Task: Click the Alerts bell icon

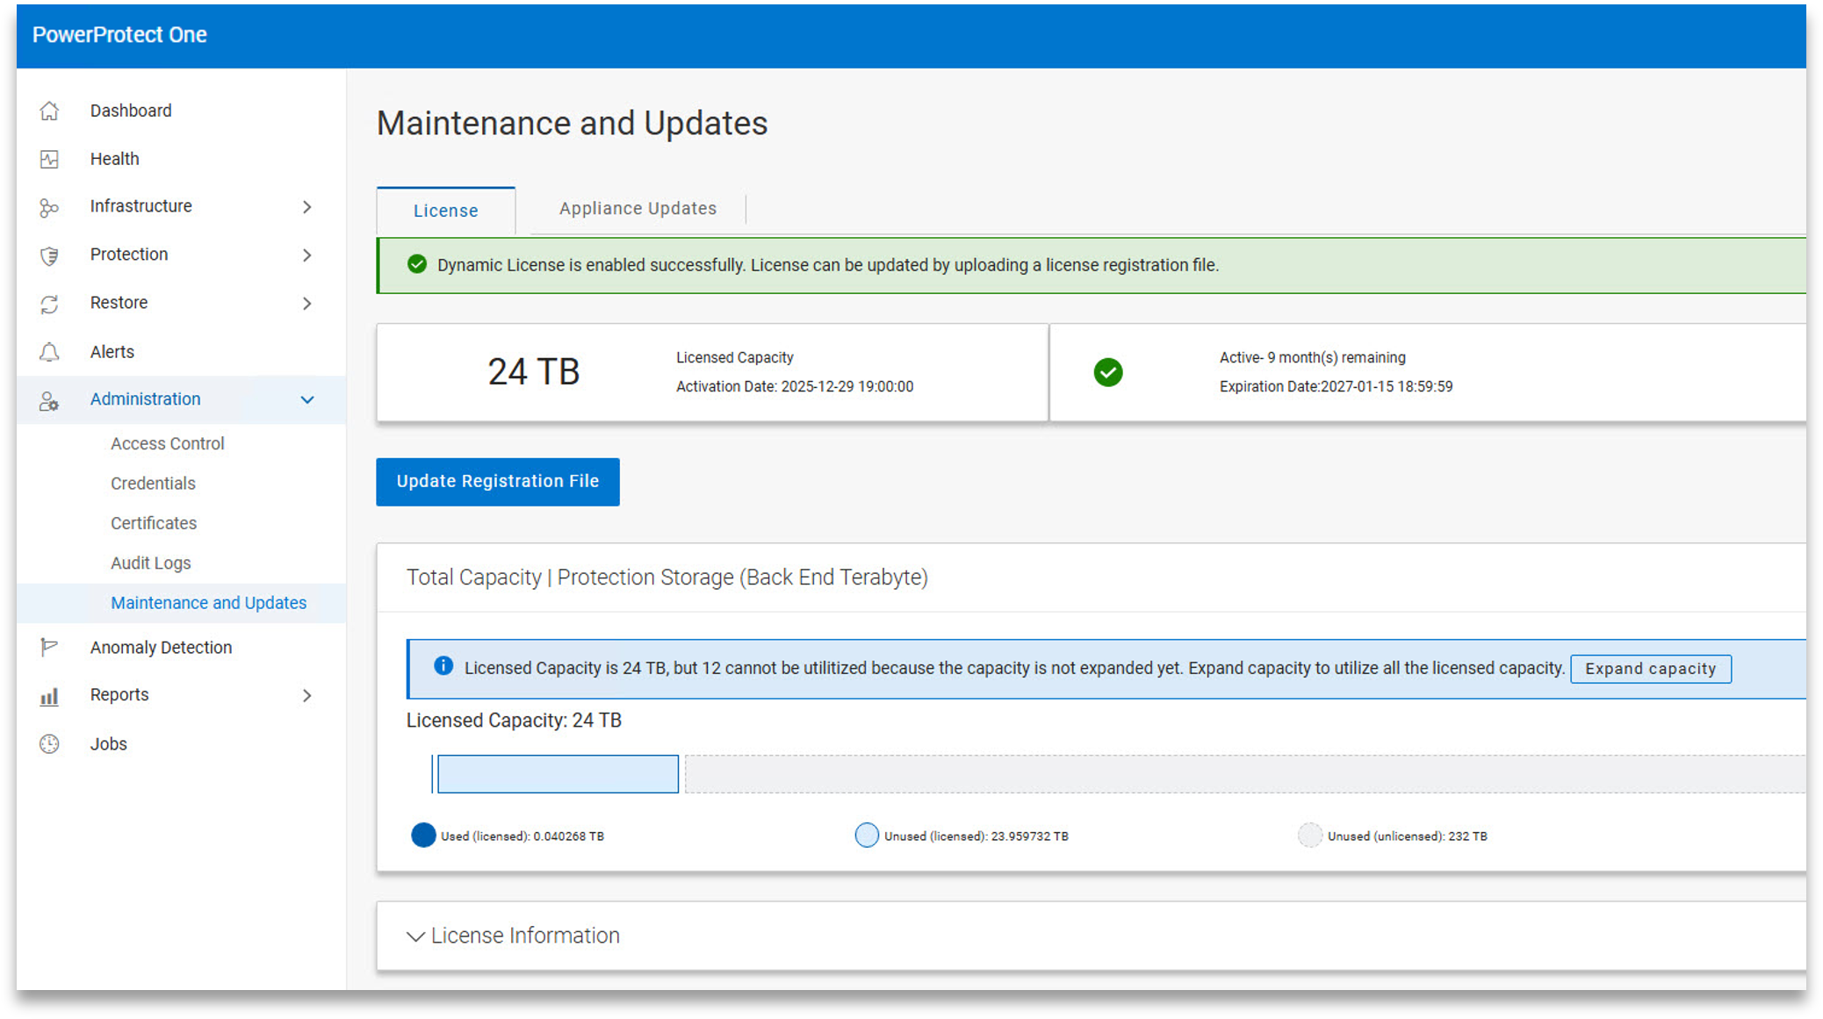Action: point(49,352)
